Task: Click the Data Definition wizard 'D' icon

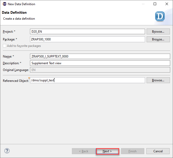Action: [160, 16]
